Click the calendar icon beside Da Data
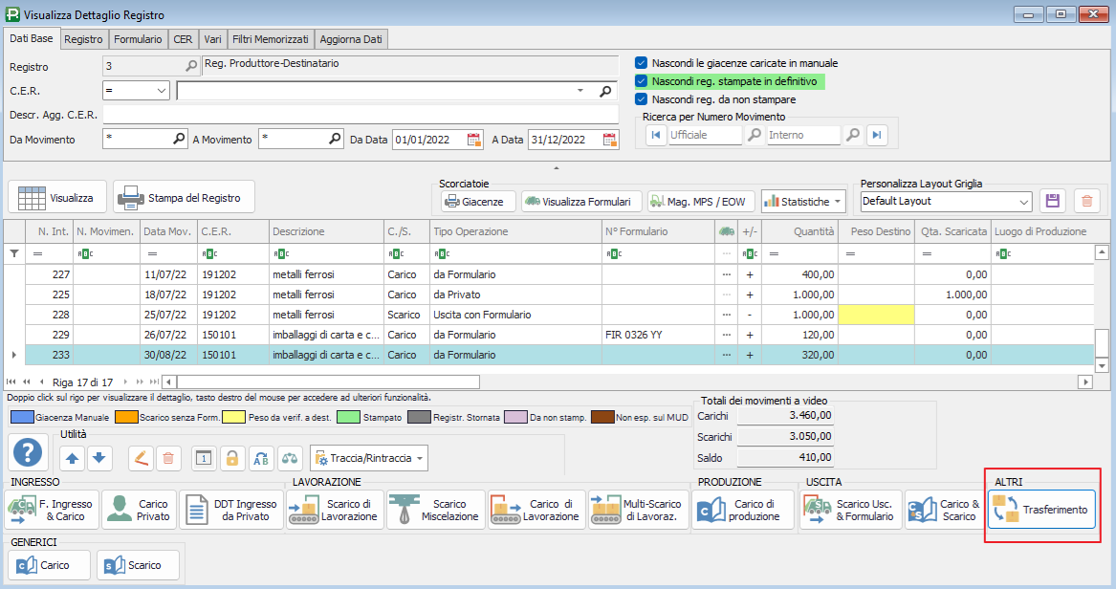The image size is (1116, 589). (x=474, y=140)
